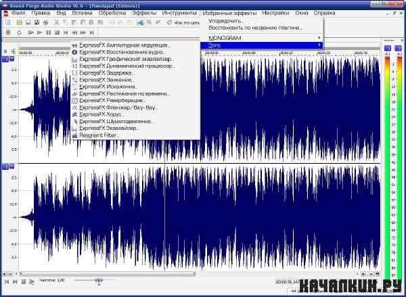Open the Правка menu
Viewport: 406px width, 297px height.
click(41, 13)
